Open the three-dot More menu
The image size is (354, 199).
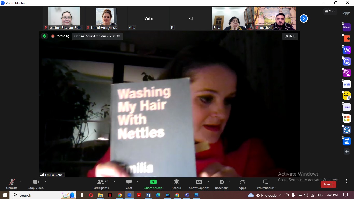pos(346,181)
